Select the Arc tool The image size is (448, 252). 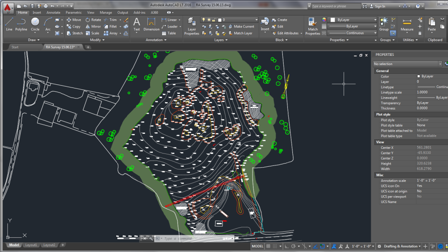click(48, 24)
